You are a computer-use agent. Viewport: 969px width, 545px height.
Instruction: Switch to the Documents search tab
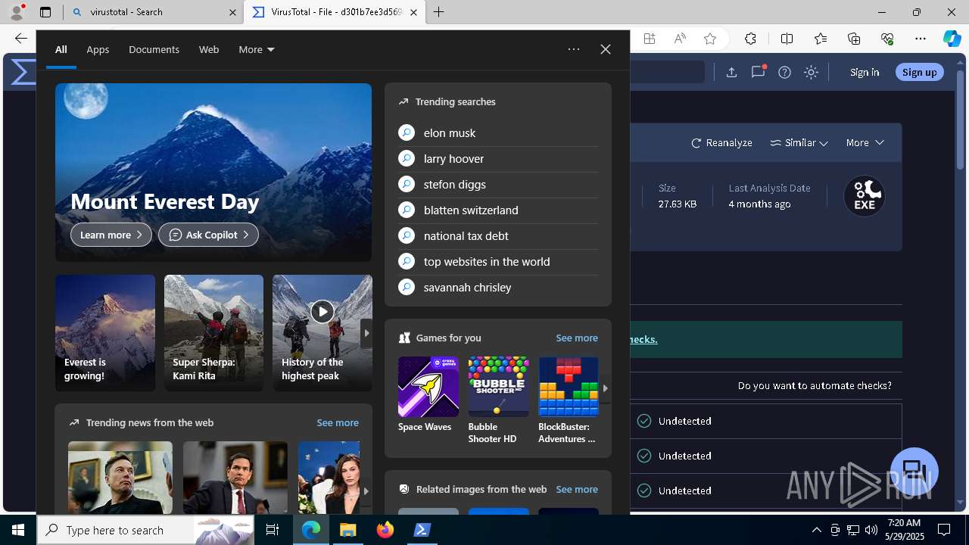click(x=154, y=49)
